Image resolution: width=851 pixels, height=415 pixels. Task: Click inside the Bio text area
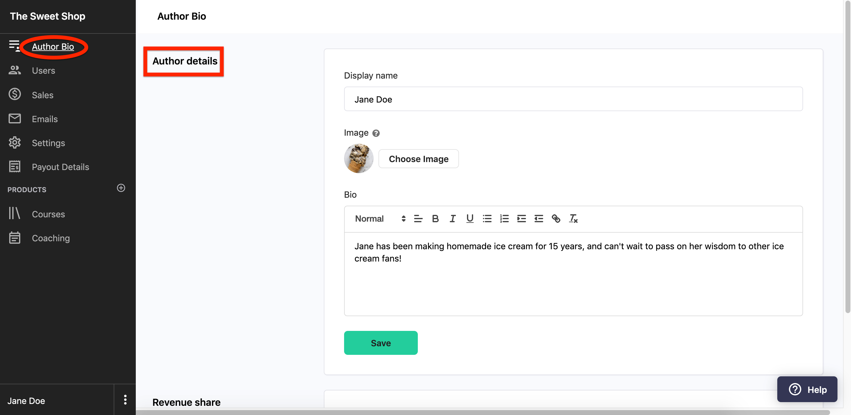[x=573, y=274]
